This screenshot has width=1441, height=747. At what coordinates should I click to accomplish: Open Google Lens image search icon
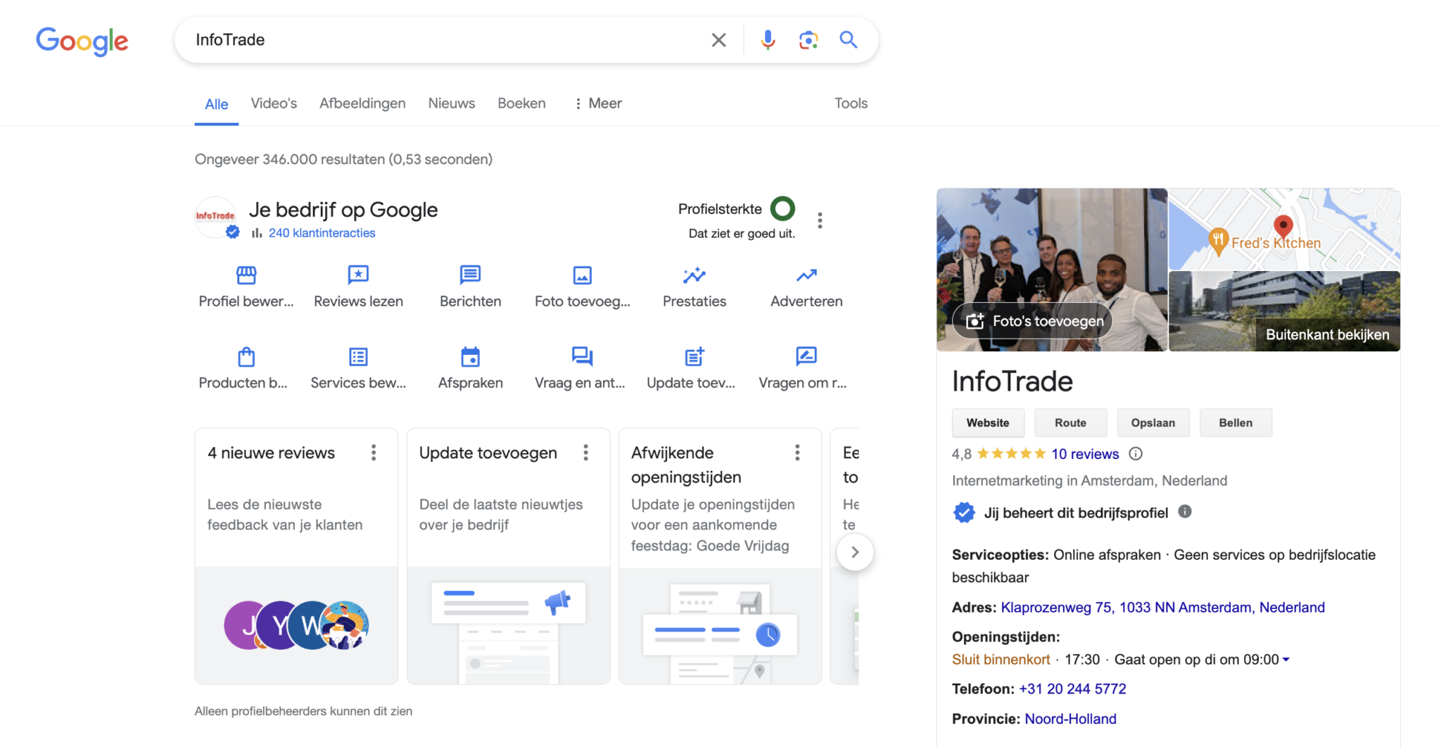coord(808,40)
